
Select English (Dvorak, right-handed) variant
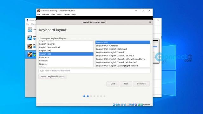[x=123, y=66]
